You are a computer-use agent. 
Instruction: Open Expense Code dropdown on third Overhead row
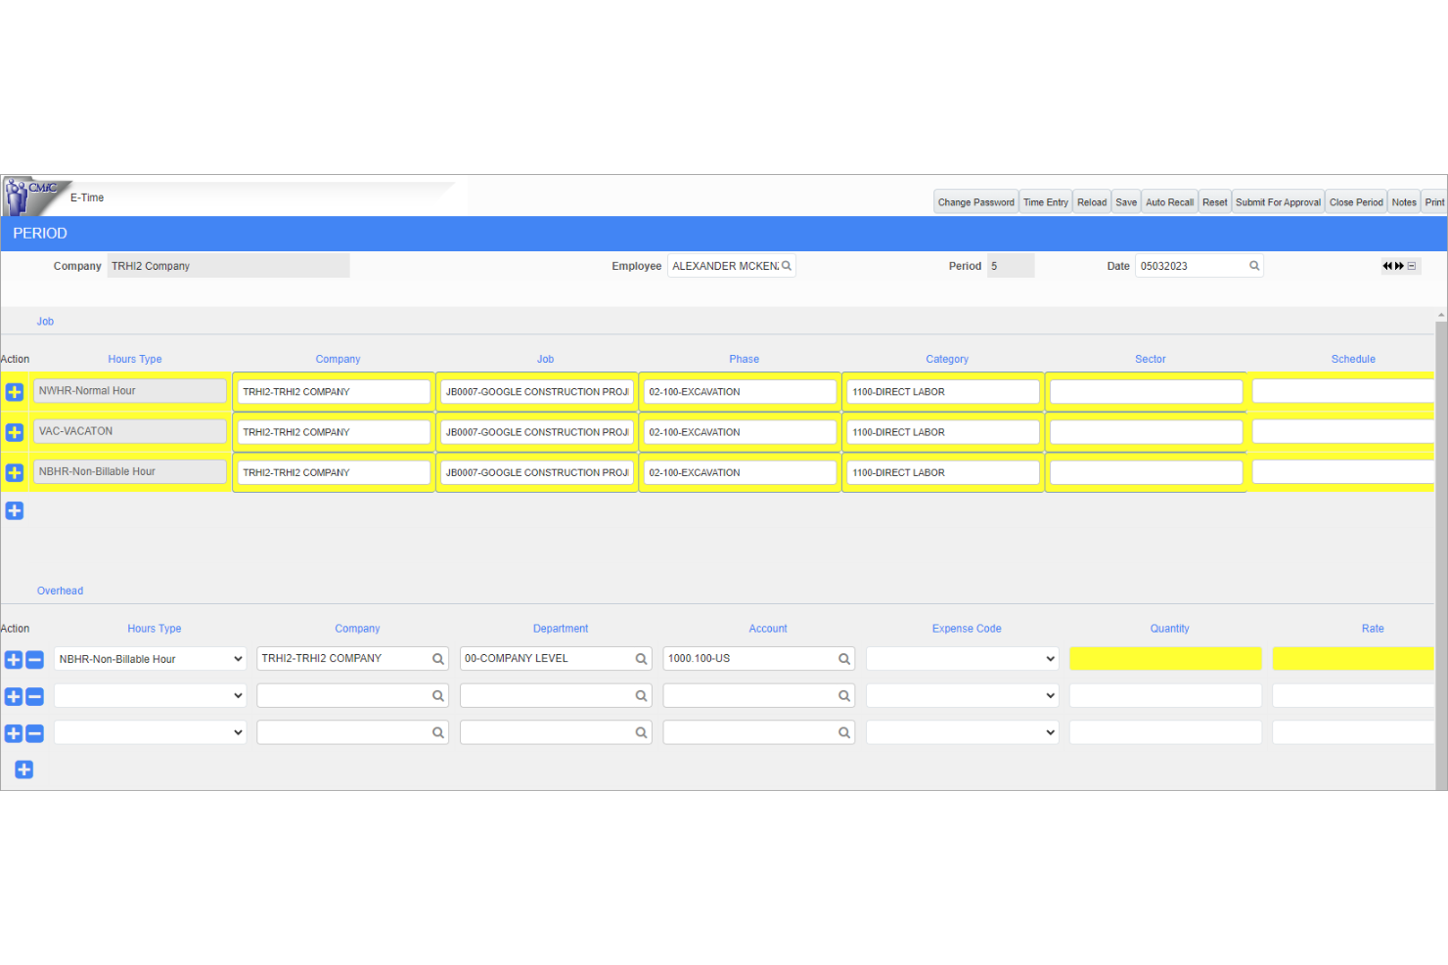pyautogui.click(x=962, y=732)
